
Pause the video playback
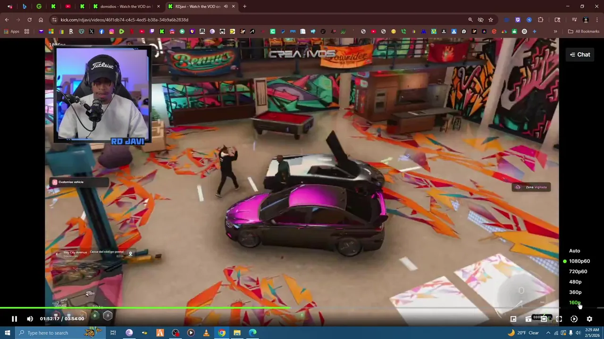tap(14, 319)
